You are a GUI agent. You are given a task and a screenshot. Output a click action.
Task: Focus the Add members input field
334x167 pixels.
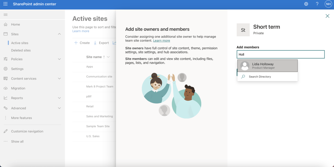coord(281,54)
